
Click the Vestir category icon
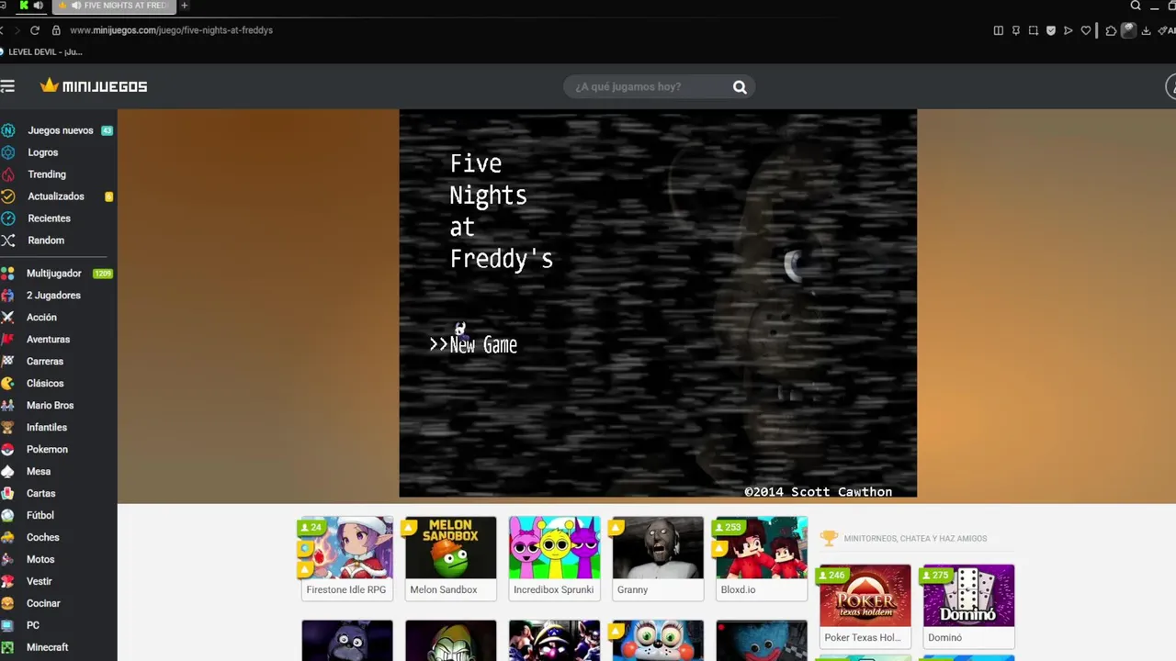[x=7, y=582]
